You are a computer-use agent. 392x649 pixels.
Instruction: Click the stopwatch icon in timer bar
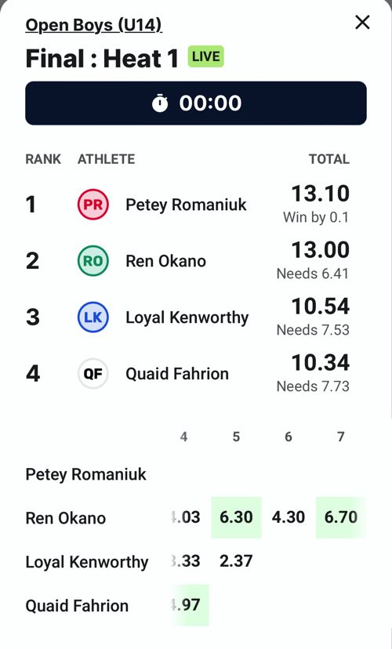160,103
